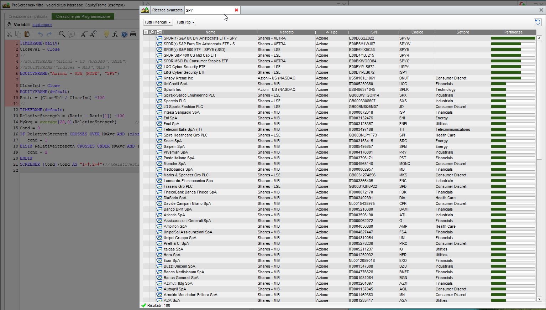Click code line TIMEFRAME(daily)
Viewport: 546px width, 310px height.
pos(40,43)
